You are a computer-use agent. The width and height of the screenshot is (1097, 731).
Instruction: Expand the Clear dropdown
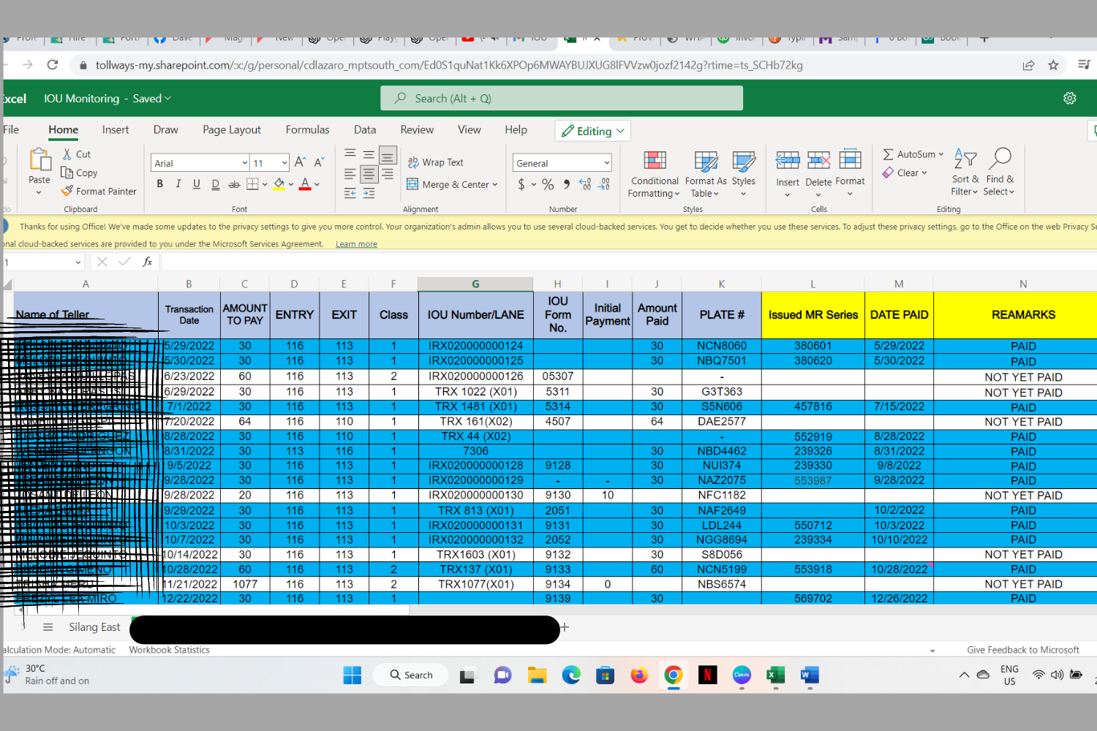pyautogui.click(x=924, y=173)
